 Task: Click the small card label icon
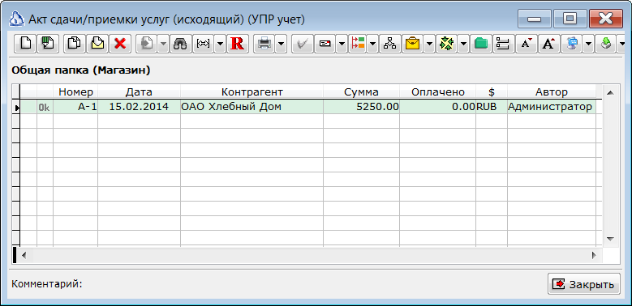click(325, 43)
